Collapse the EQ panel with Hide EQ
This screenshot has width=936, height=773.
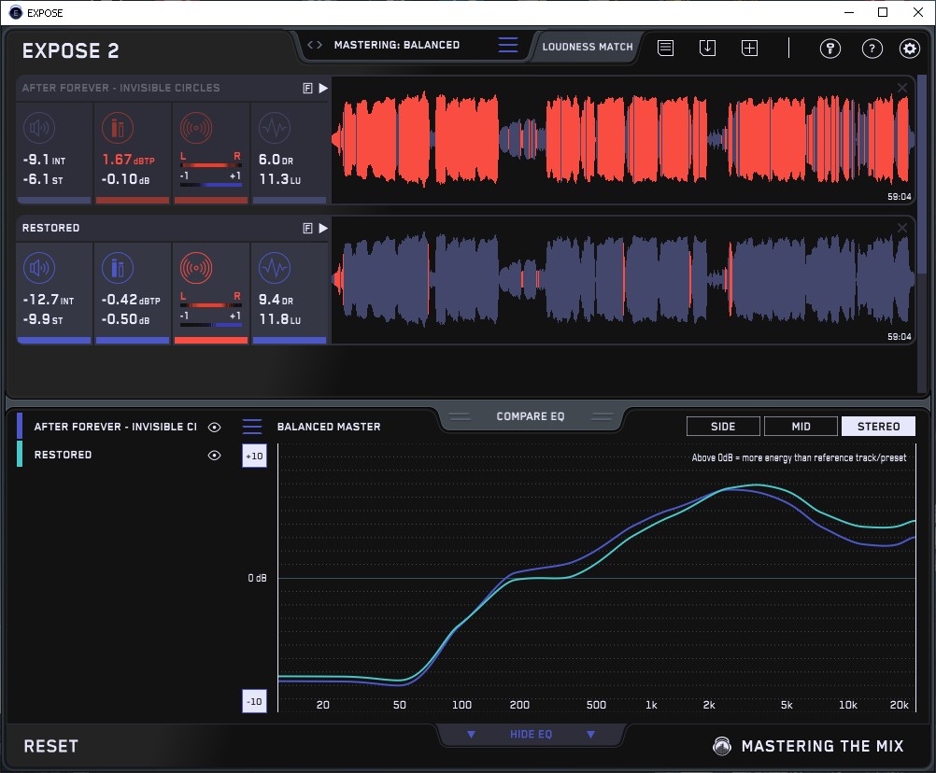[x=531, y=735]
